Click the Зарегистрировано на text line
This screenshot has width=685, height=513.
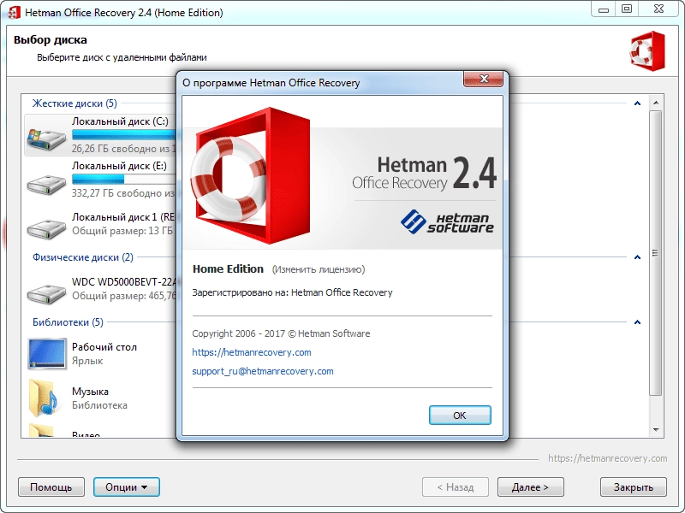[292, 292]
